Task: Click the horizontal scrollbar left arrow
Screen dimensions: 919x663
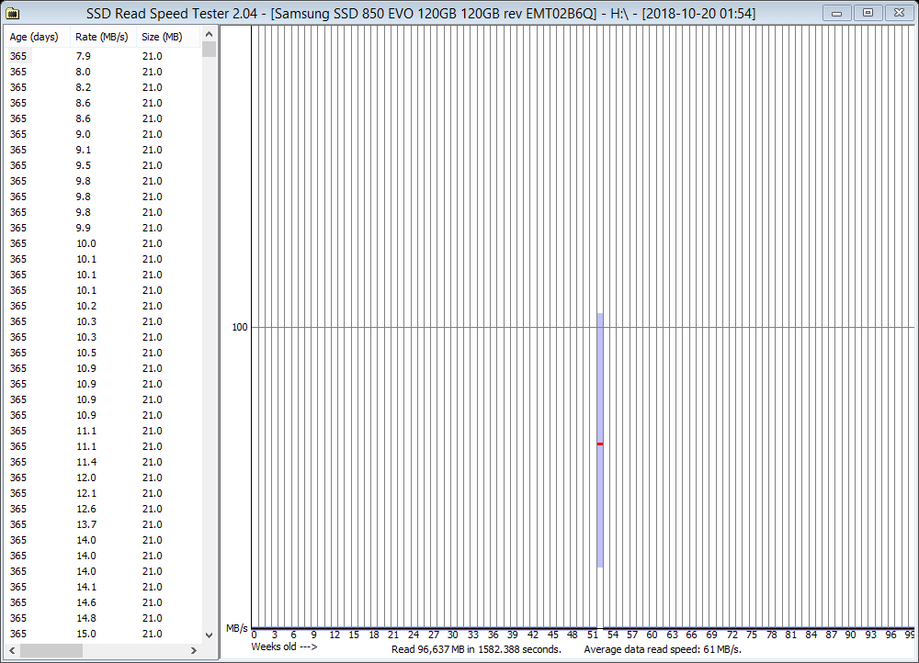Action: coord(12,650)
